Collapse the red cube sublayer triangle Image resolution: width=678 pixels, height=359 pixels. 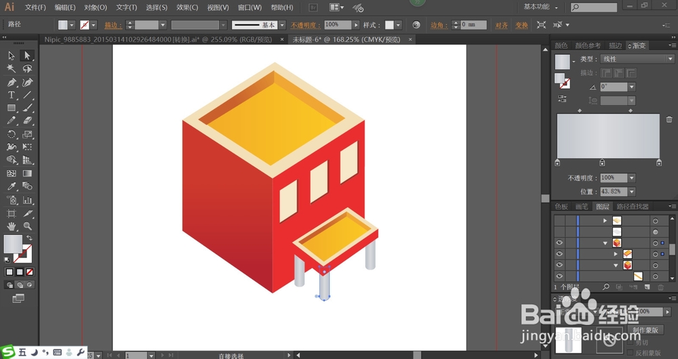616,266
